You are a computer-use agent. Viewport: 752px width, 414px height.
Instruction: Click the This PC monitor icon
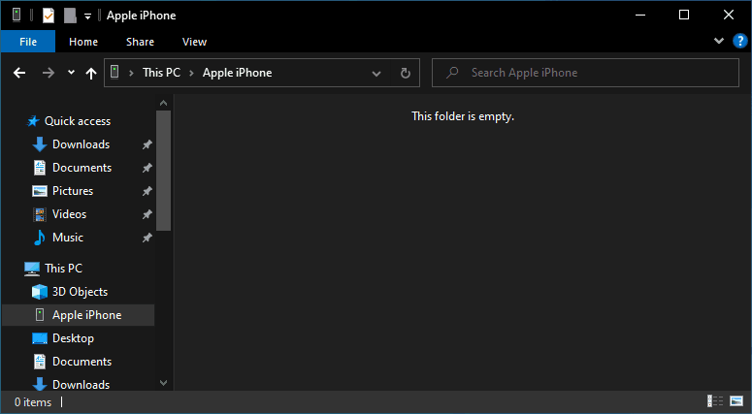32,269
